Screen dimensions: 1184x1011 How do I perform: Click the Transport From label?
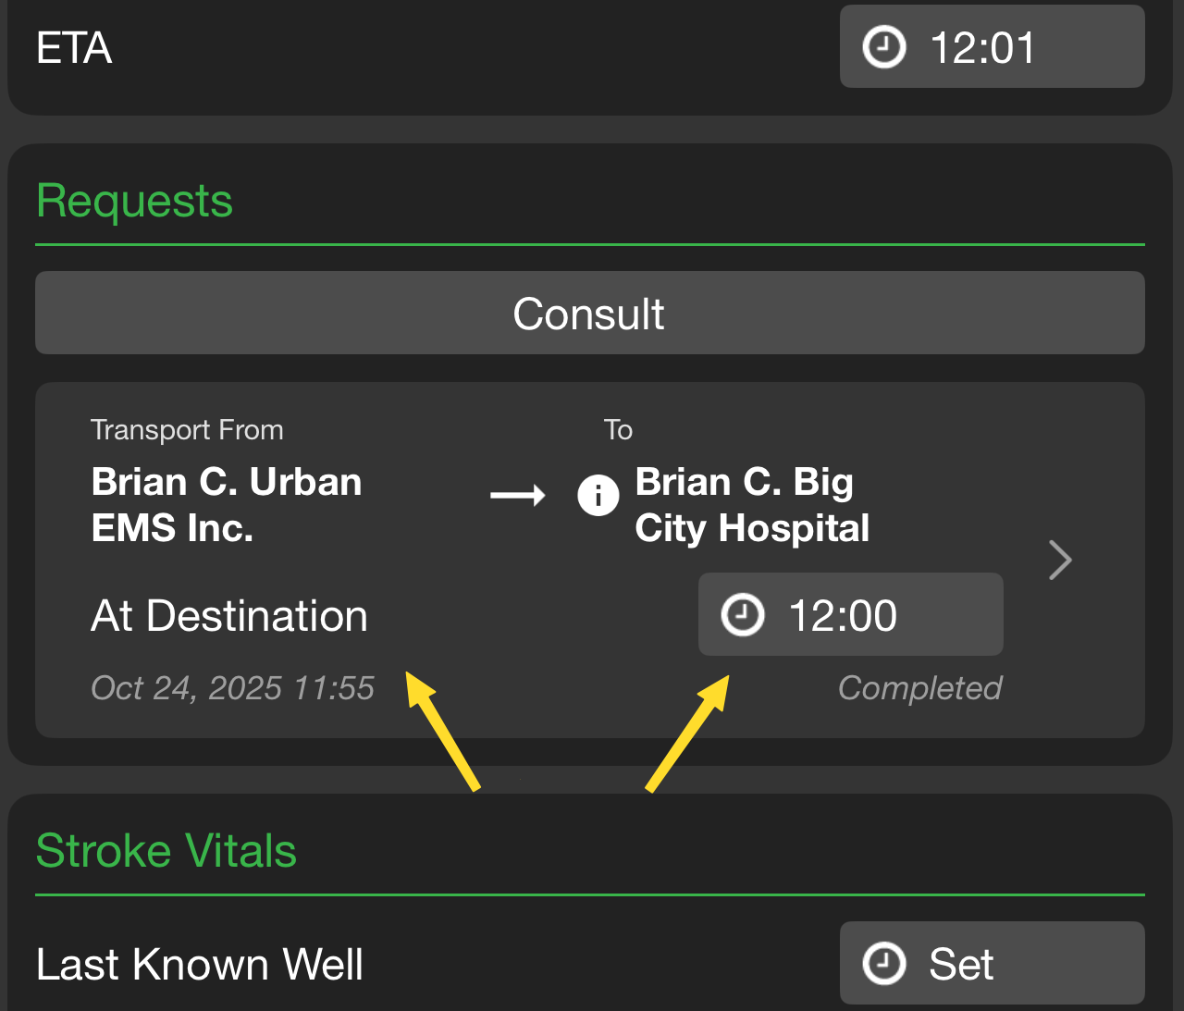pyautogui.click(x=187, y=430)
